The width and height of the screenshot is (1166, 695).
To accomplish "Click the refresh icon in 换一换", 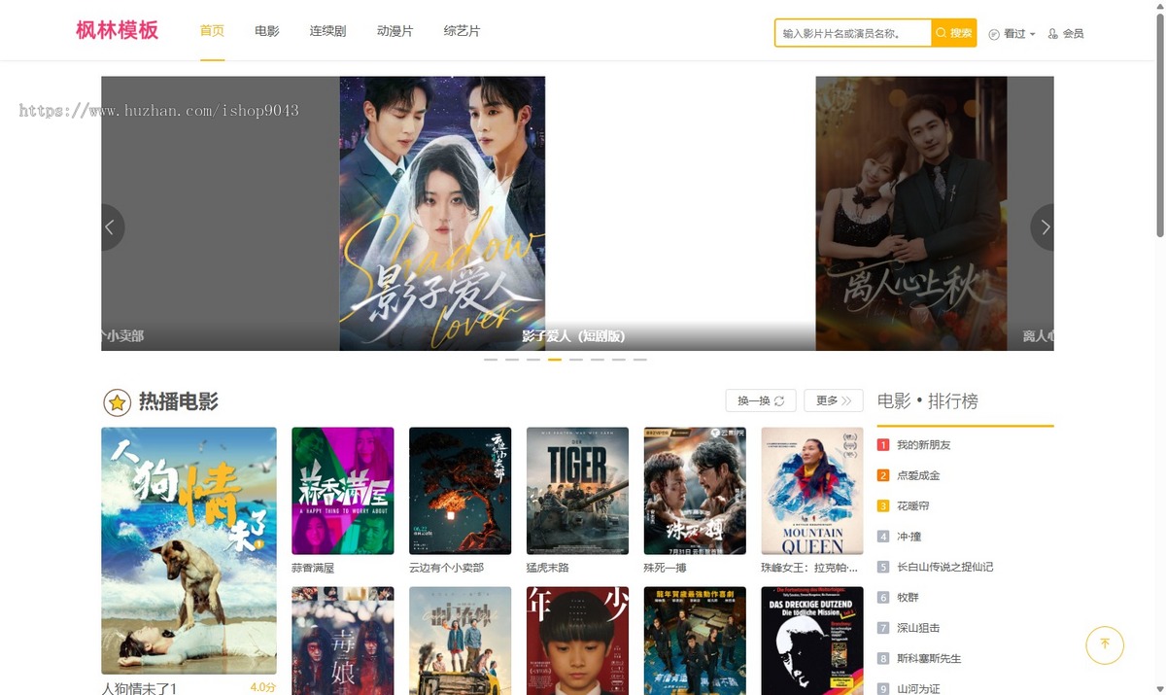I will [779, 400].
